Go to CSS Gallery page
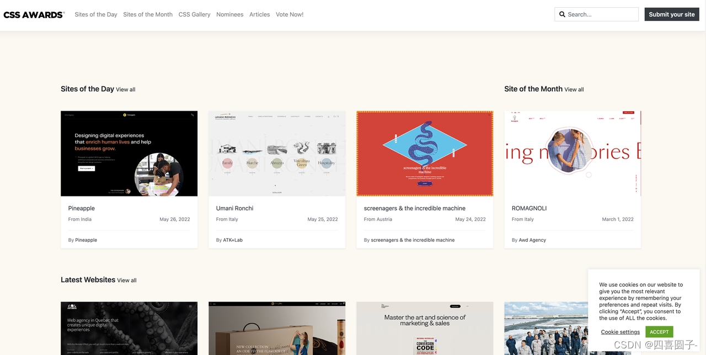Screen dimensions: 706x355 194,14
